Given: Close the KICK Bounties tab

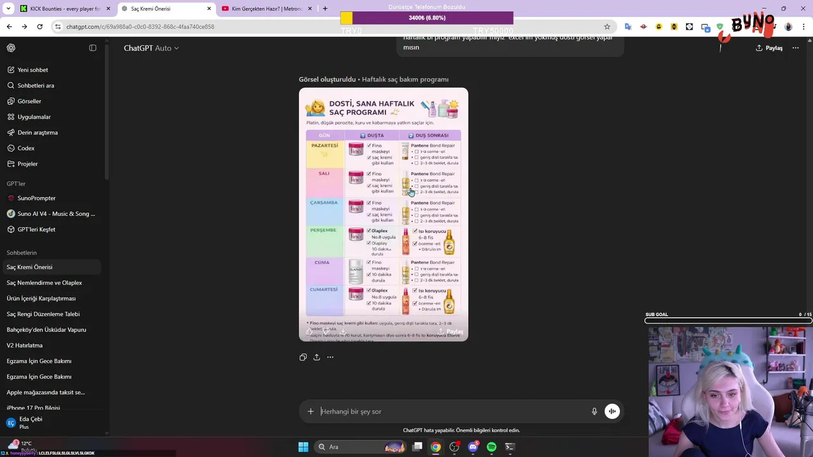Looking at the screenshot, I should pos(108,9).
